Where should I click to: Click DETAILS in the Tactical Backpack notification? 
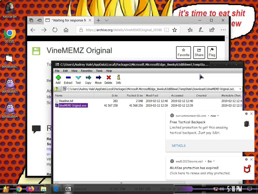[179, 146]
